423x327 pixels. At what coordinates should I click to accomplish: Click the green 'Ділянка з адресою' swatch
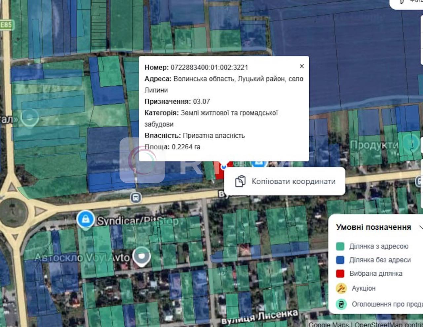pos(340,246)
